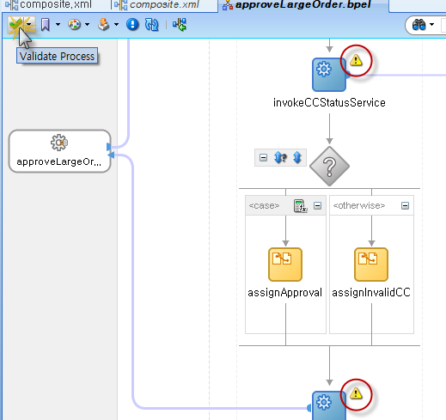Select the invokeCCStatusService activity icon
The height and width of the screenshot is (420, 446).
tap(329, 75)
